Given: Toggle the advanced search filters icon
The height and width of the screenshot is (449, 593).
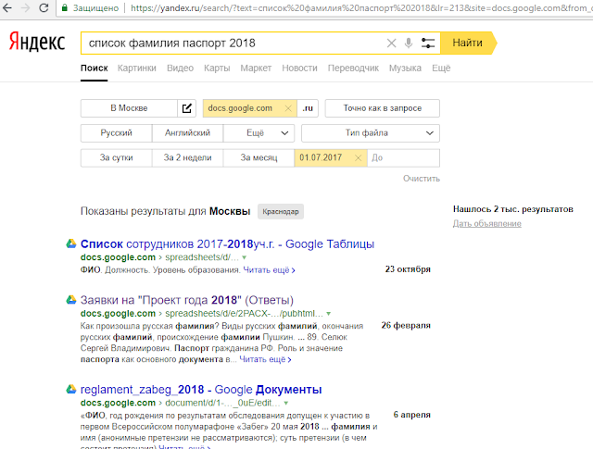Looking at the screenshot, I should pyautogui.click(x=428, y=44).
